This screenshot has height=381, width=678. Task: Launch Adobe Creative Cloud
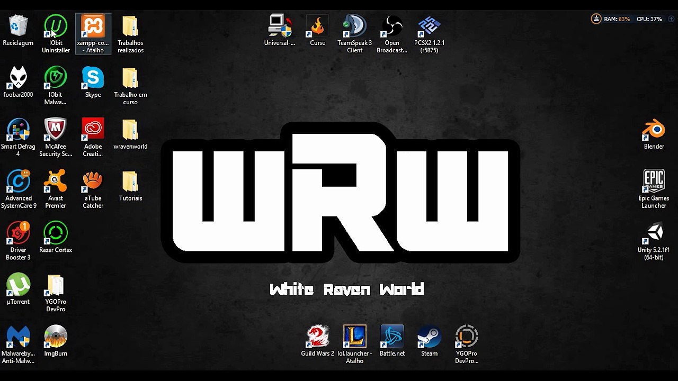pos(93,138)
